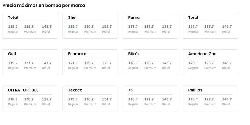Click the Texaco brand heading
250x125 pixels.
click(75, 90)
